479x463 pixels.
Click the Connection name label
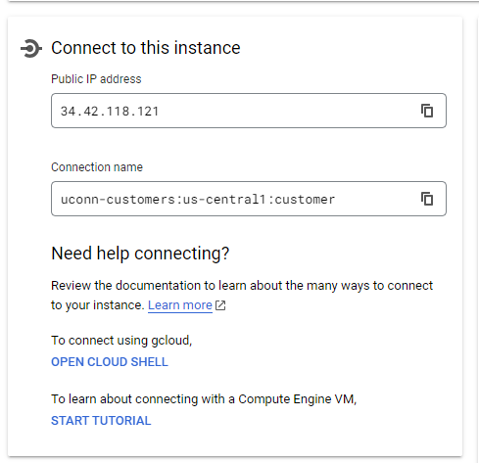point(97,167)
